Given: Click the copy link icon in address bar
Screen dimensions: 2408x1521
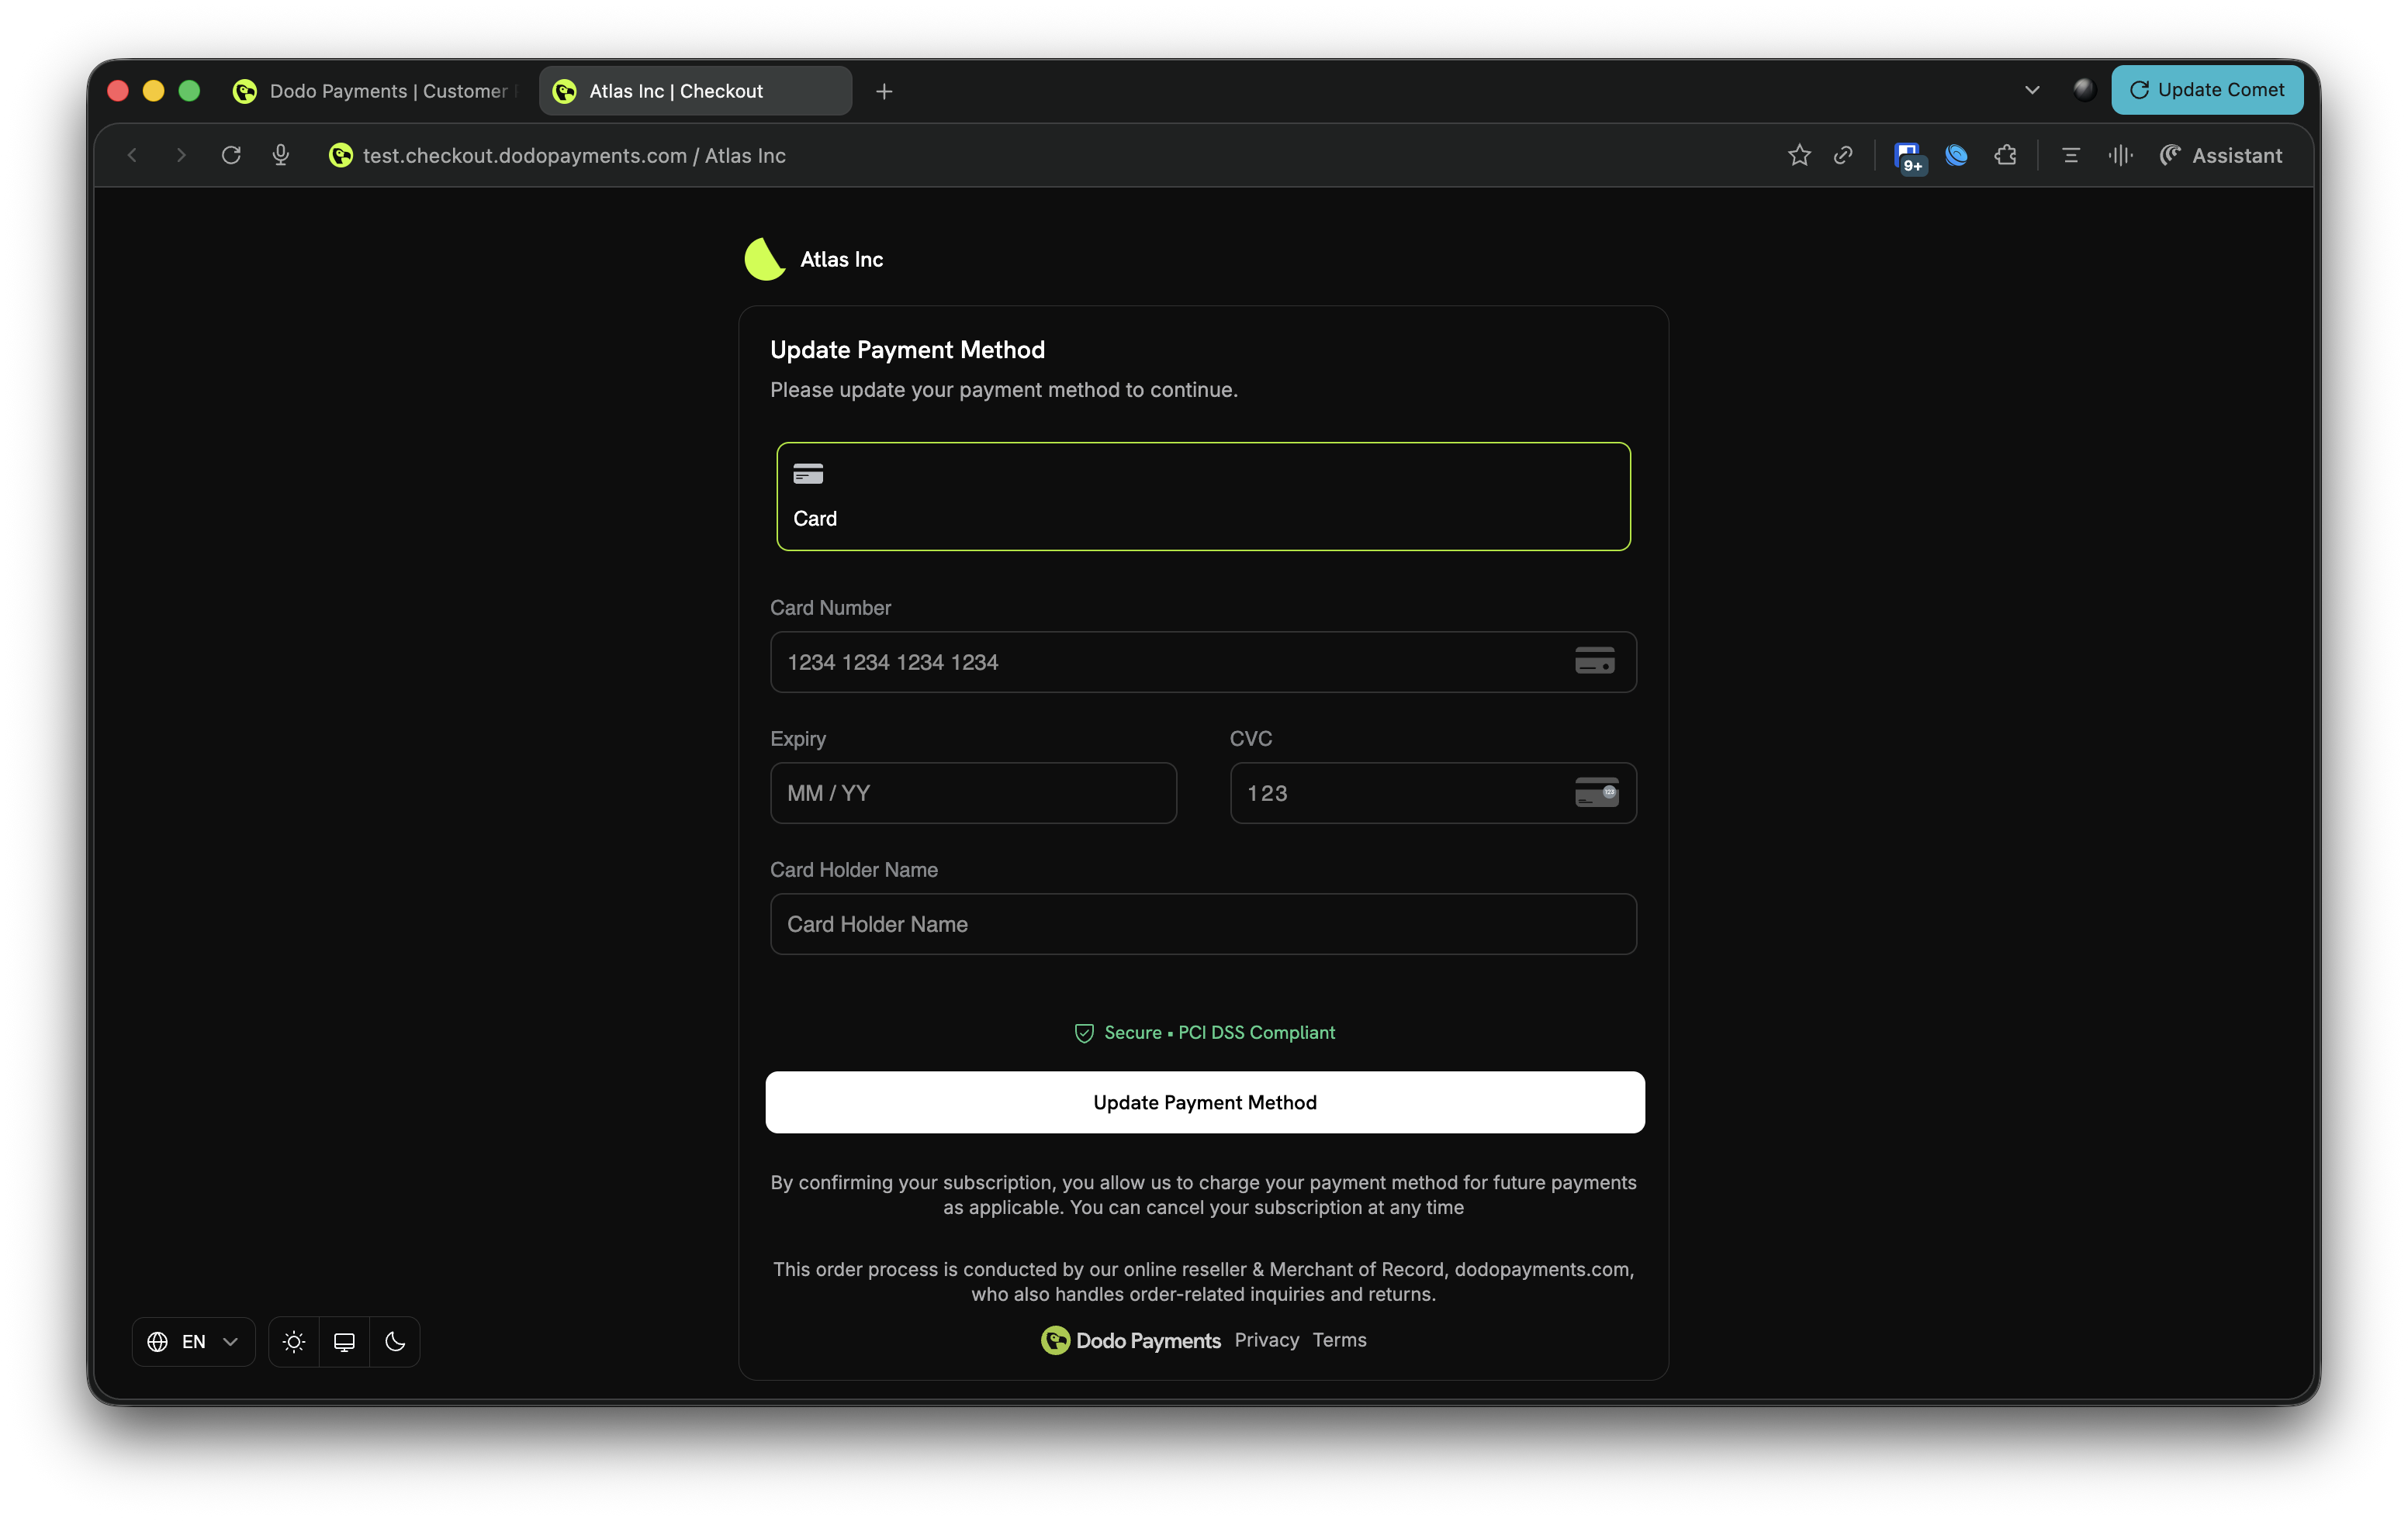Looking at the screenshot, I should [1843, 155].
